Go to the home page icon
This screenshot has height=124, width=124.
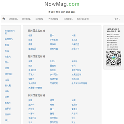coord(4,19)
